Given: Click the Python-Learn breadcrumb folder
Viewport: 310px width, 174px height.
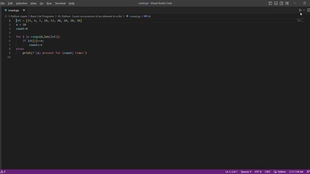Looking at the screenshot, I should click(x=19, y=16).
